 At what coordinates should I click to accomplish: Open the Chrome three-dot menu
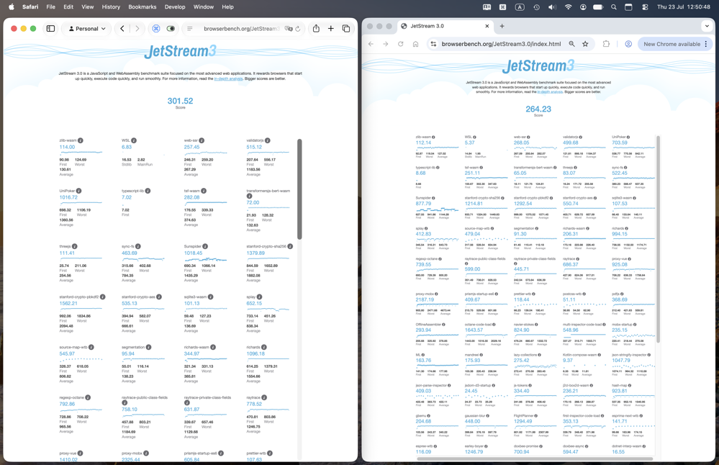706,44
